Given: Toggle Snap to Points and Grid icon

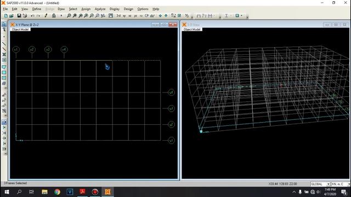Looking at the screenshot, I should (x=4, y=122).
